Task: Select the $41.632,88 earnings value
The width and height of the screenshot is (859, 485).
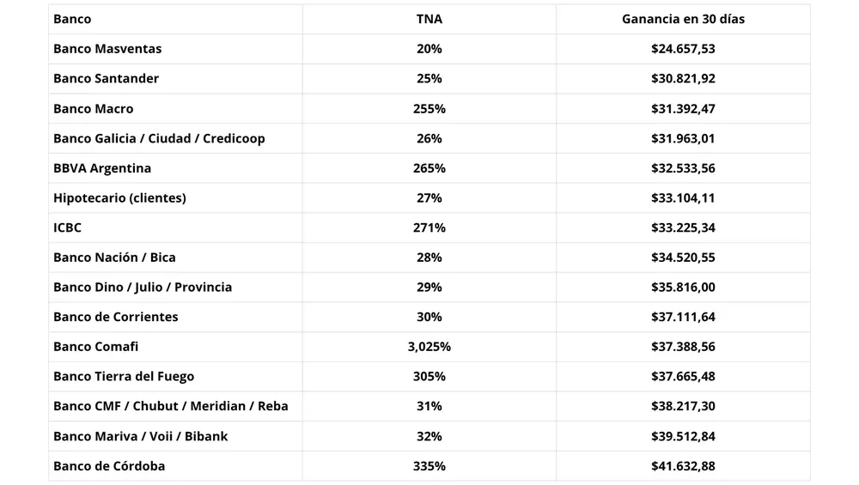Action: [683, 466]
